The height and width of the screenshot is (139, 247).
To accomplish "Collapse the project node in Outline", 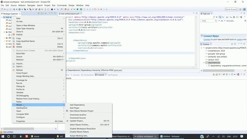I will (201, 48).
